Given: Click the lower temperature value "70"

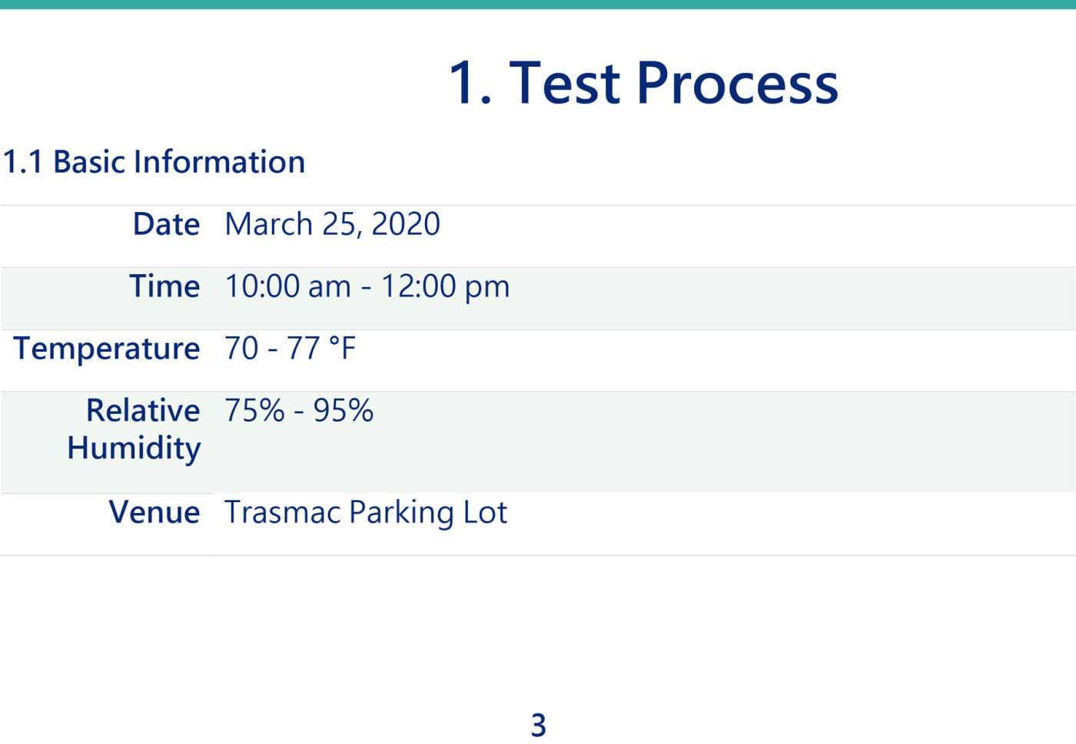Looking at the screenshot, I should point(241,349).
